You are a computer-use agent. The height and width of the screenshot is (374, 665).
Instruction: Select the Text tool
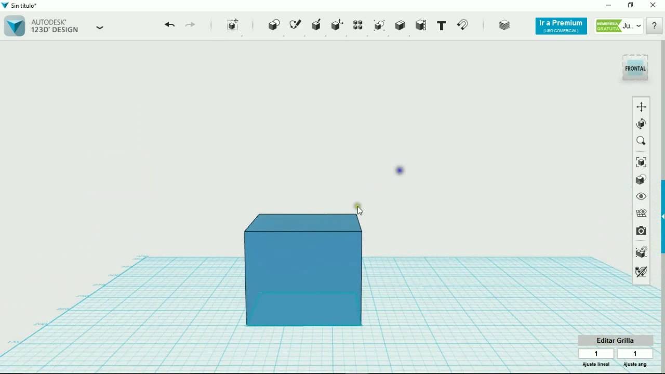coord(442,25)
